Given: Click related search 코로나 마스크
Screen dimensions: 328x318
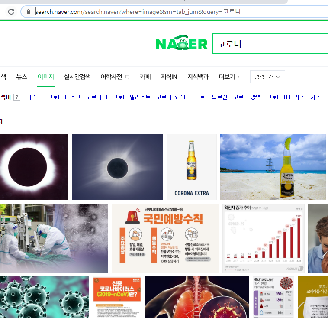Looking at the screenshot, I should pos(64,97).
